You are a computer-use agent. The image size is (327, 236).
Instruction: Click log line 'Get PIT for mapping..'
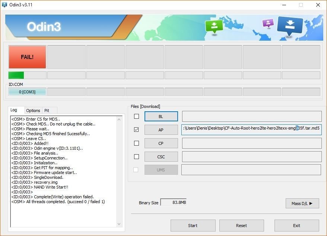click(x=42, y=168)
